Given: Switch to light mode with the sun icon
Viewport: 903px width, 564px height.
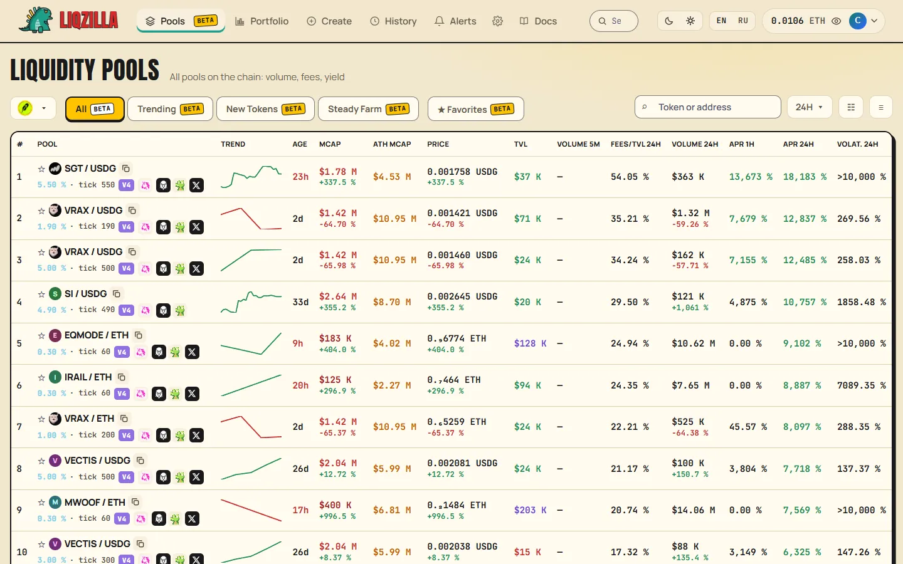Looking at the screenshot, I should coord(690,21).
